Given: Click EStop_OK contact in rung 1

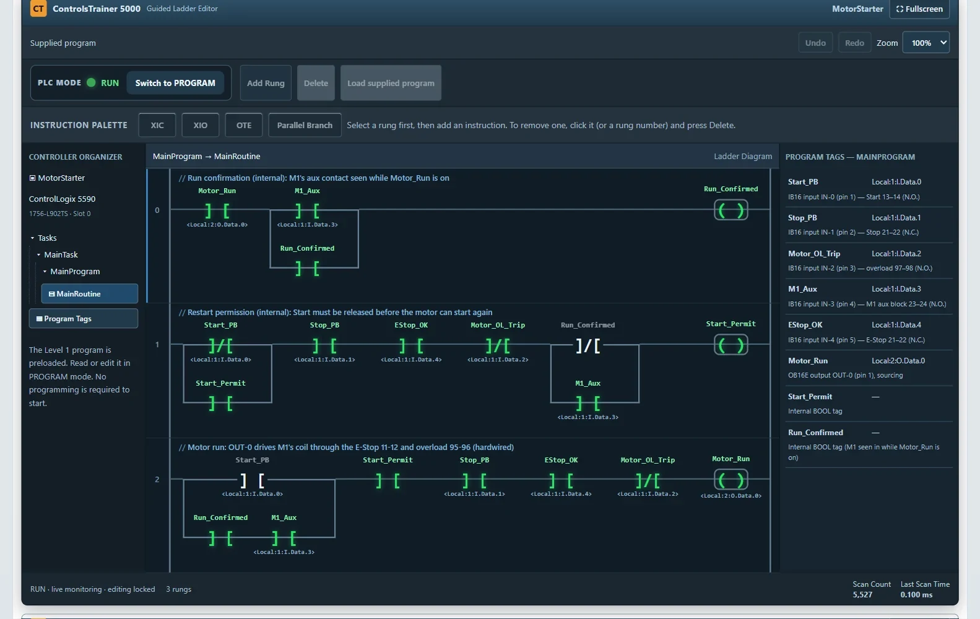Looking at the screenshot, I should [411, 345].
